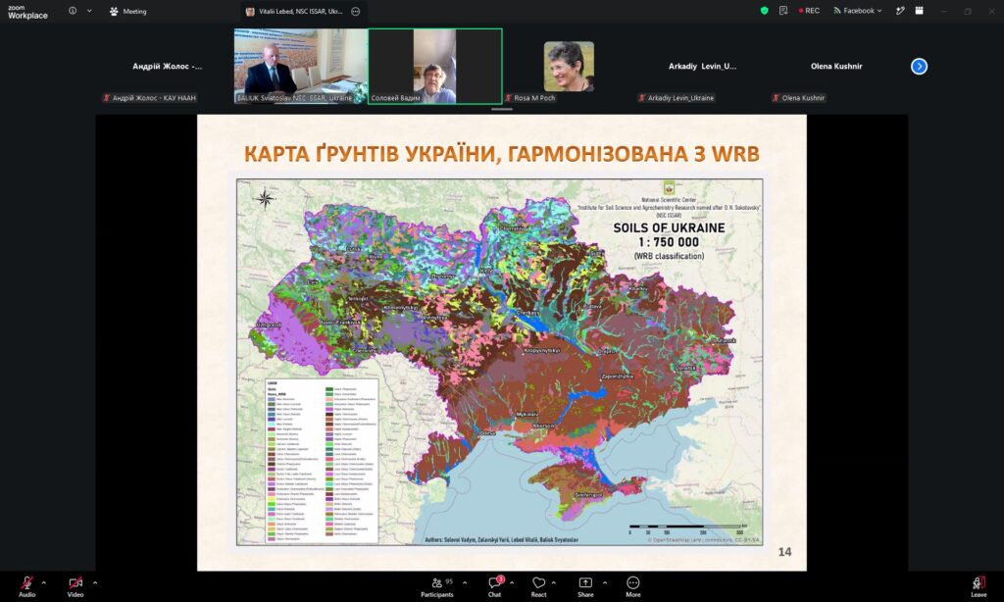The image size is (1004, 602).
Task: Expand the share options arrow beside Share
Action: pyautogui.click(x=604, y=582)
